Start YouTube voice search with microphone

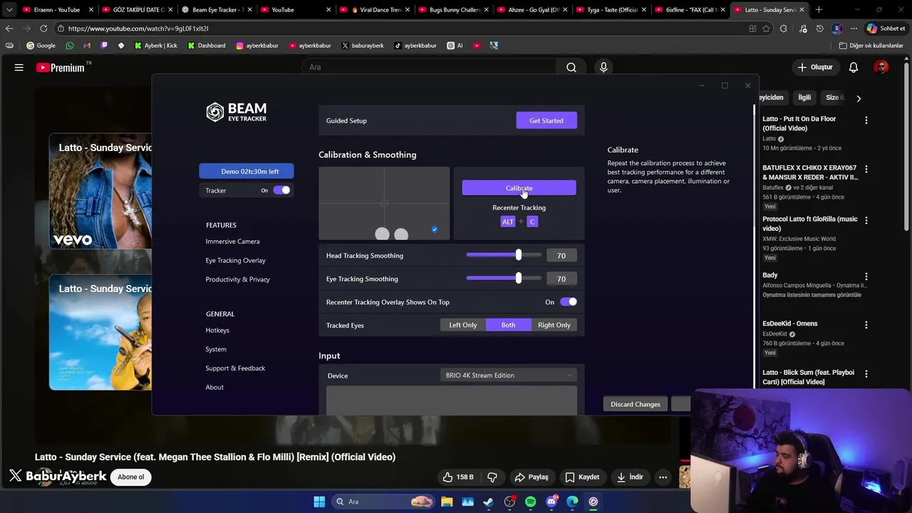tap(603, 67)
